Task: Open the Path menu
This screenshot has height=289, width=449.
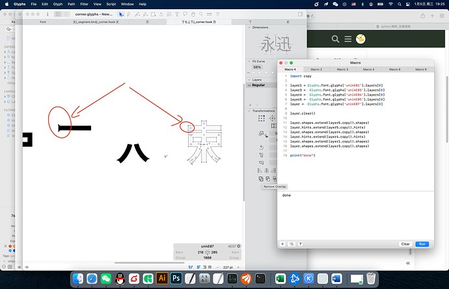Action: [72, 4]
